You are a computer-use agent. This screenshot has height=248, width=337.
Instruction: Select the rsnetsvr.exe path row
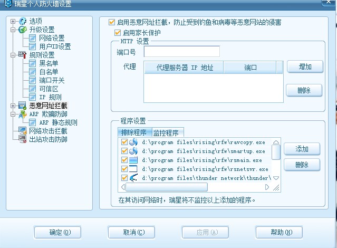[205, 169]
